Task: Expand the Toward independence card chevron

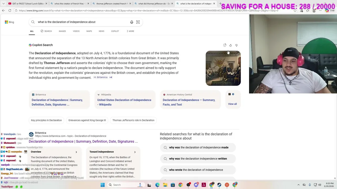Action: point(135,152)
